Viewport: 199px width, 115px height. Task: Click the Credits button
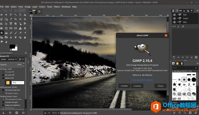tap(124, 86)
